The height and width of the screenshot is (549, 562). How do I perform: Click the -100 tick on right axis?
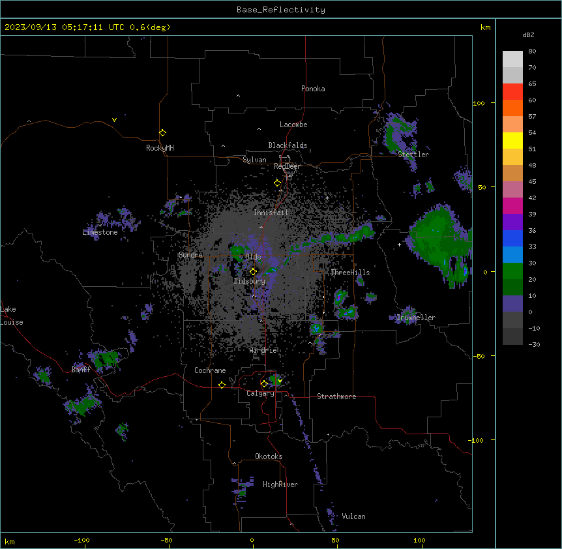(x=477, y=440)
